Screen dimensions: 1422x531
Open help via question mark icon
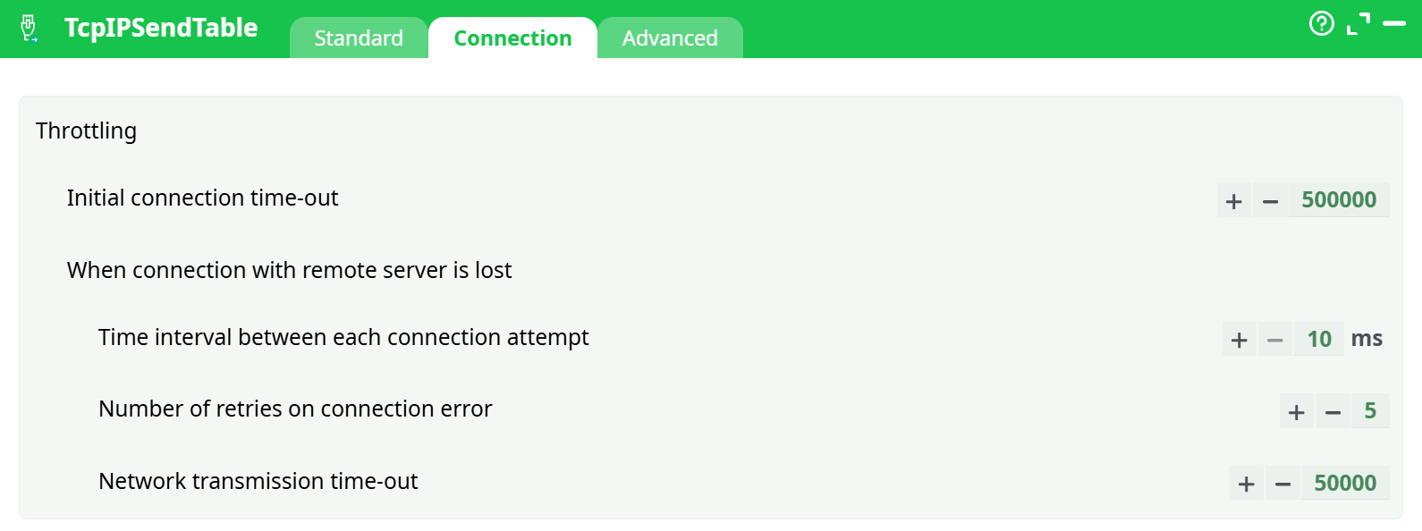(x=1322, y=24)
